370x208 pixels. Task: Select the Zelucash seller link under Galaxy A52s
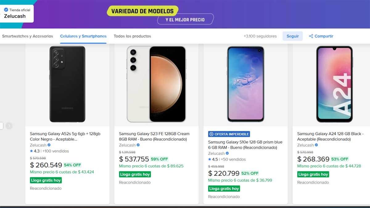(x=38, y=145)
